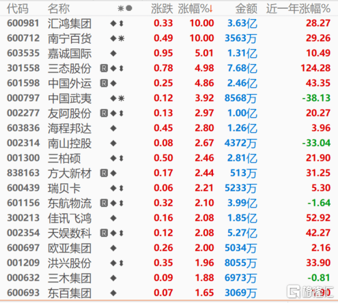The height and width of the screenshot is (303, 338).
Task: Click the yearly change value -33.04
Action: coord(316,143)
